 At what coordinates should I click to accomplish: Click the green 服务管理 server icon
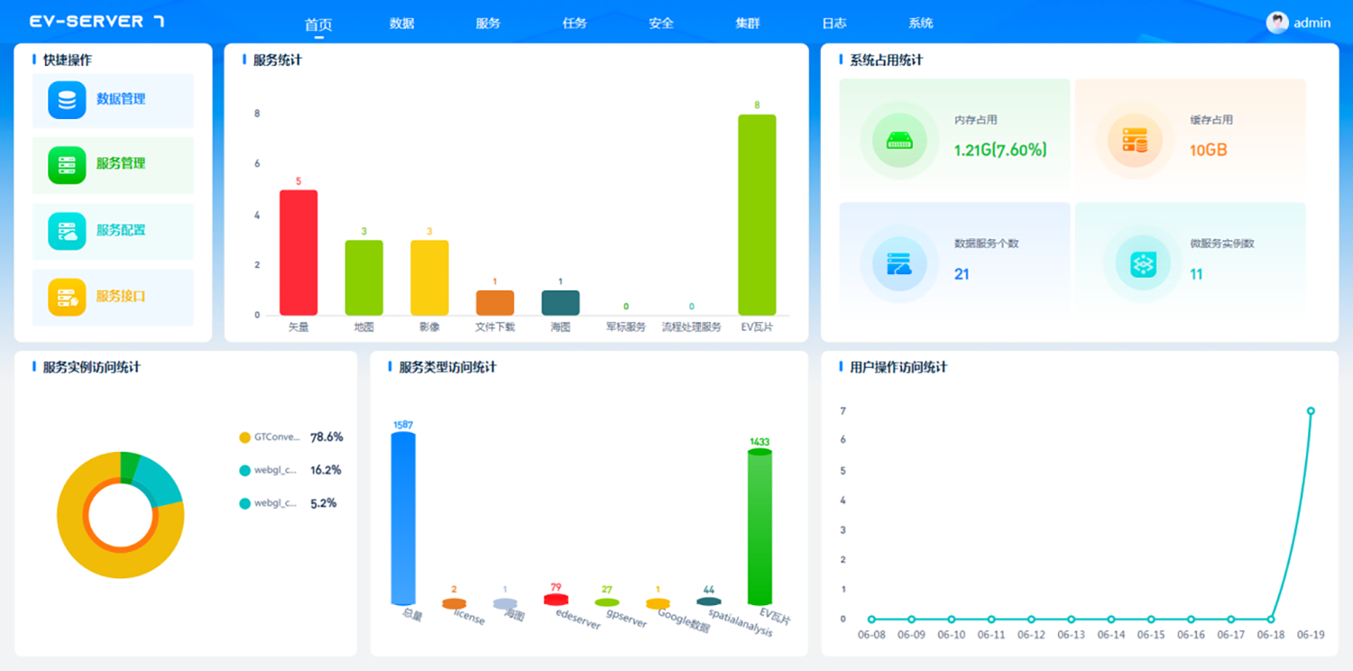67,165
